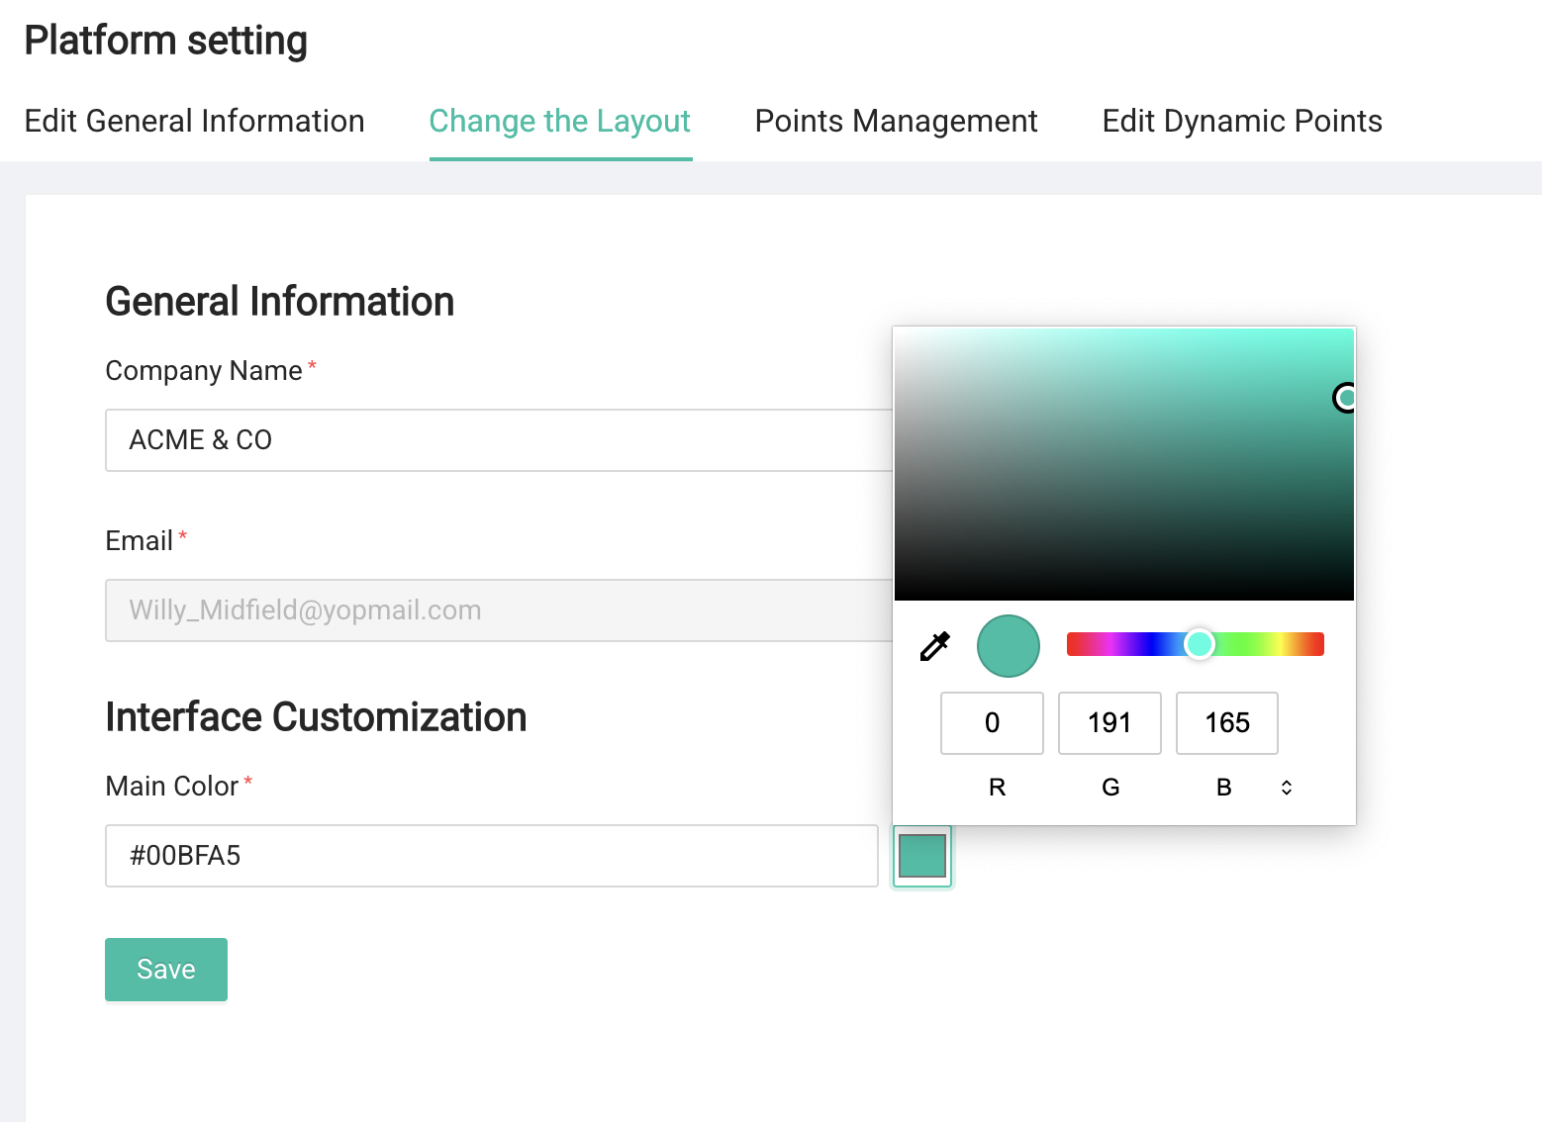Select the Change the Layout tab
Image resolution: width=1542 pixels, height=1122 pixels.
pyautogui.click(x=560, y=122)
